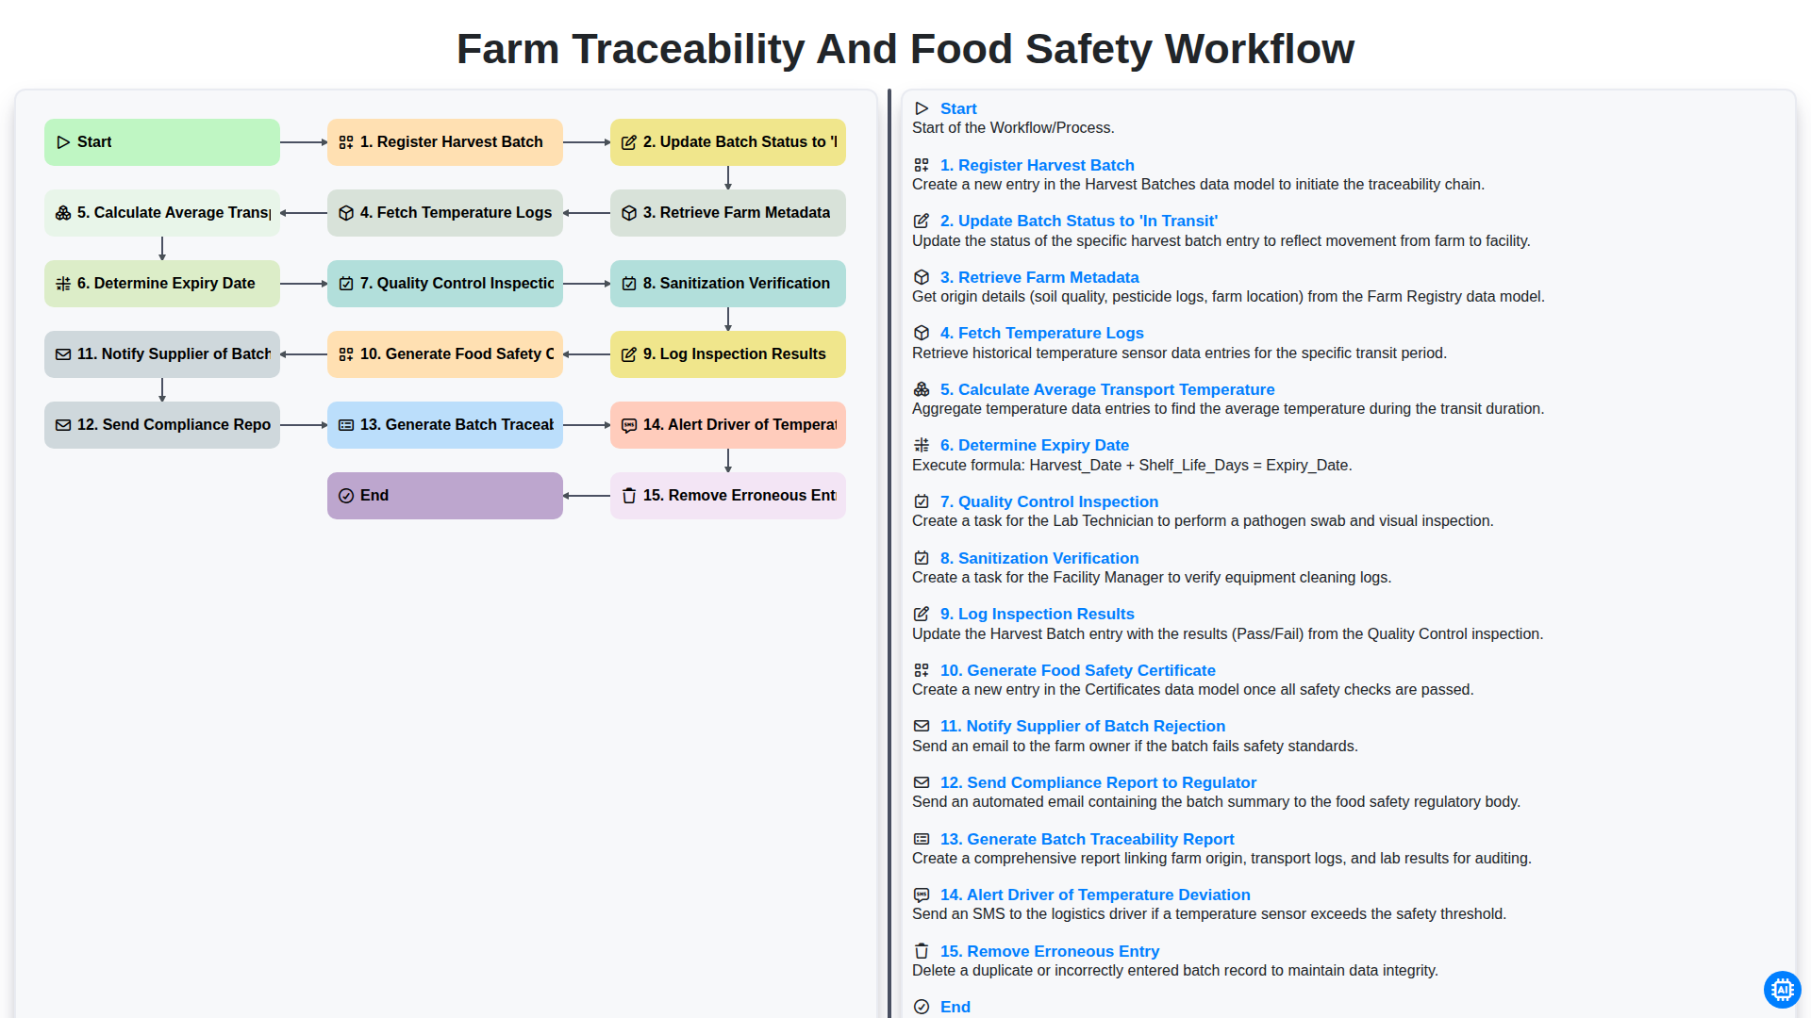Open 2. Update Batch Status to 'In Transit' link
The width and height of the screenshot is (1811, 1018).
coord(1078,221)
